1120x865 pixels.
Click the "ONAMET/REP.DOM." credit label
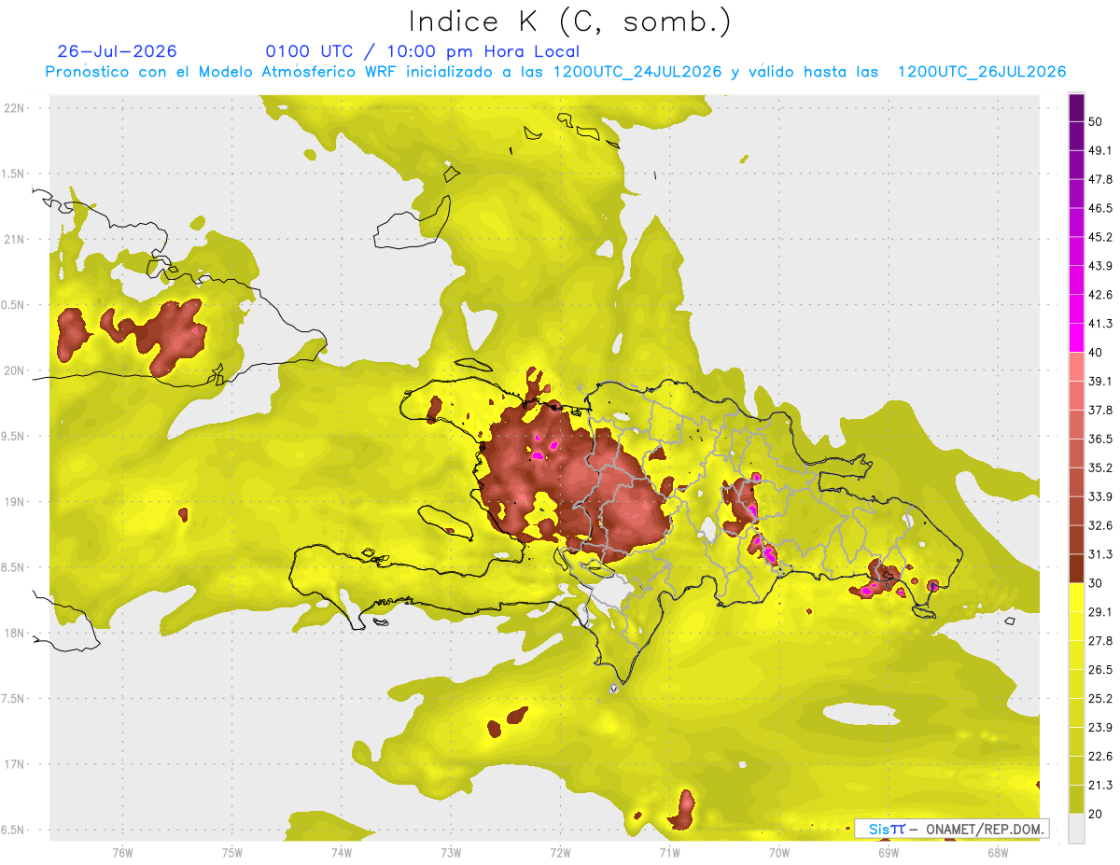(x=985, y=829)
